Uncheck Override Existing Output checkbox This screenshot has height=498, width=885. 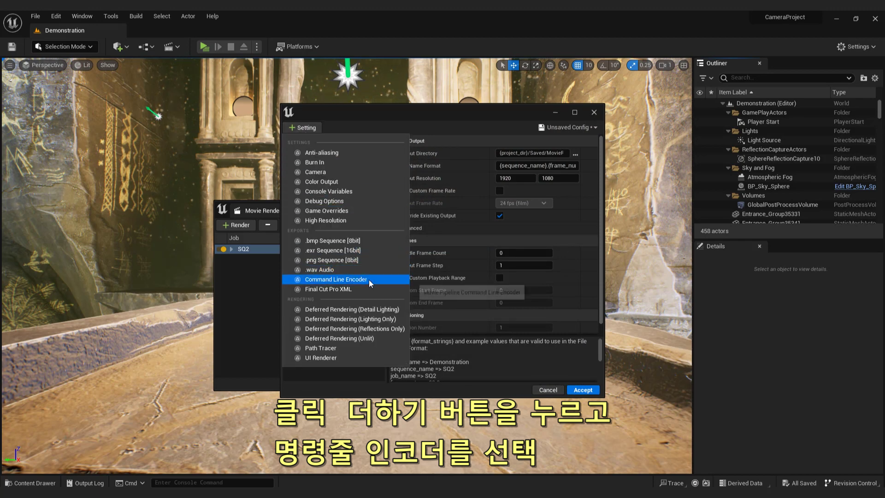tap(500, 215)
